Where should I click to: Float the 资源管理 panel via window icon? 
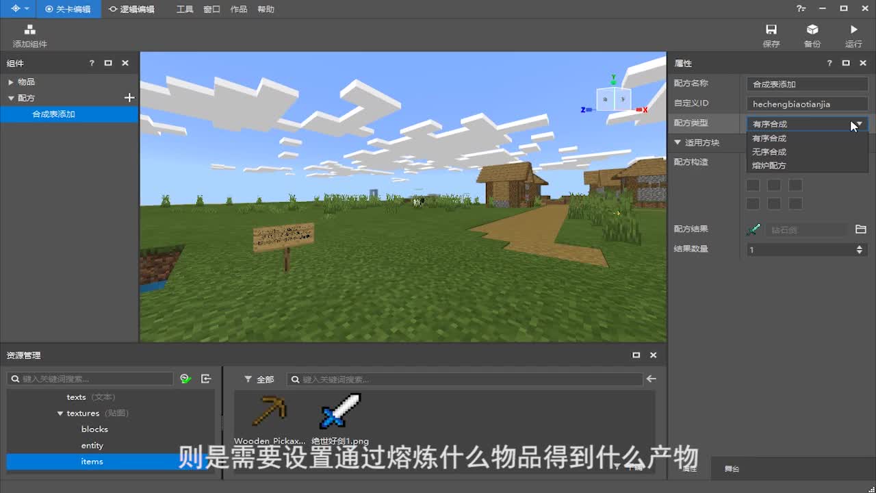[636, 355]
